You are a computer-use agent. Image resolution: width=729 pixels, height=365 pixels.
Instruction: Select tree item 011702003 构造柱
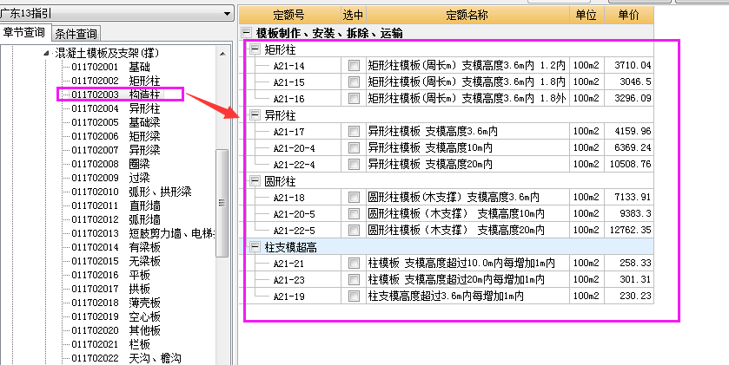pos(116,95)
